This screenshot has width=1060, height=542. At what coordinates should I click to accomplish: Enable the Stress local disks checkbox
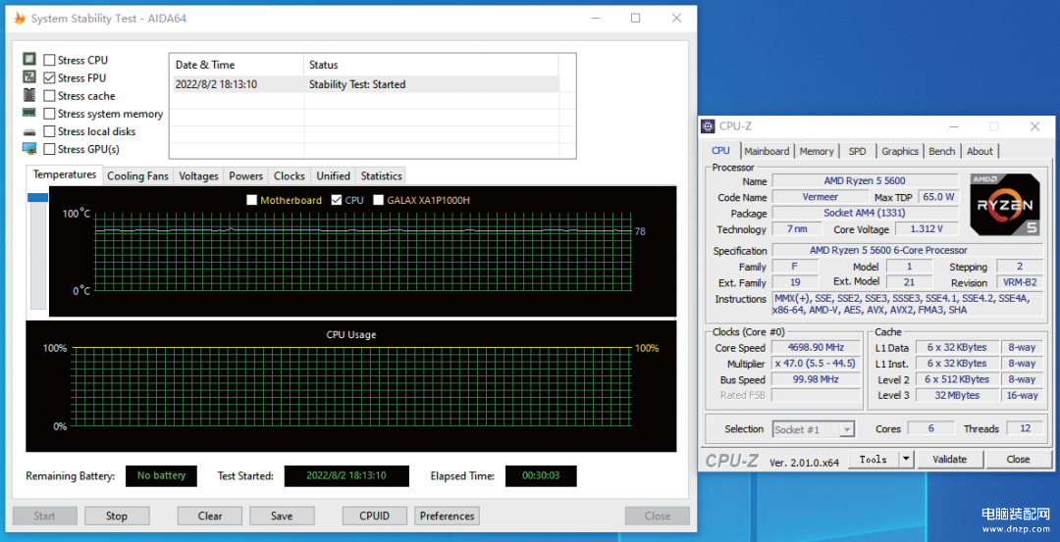click(x=49, y=131)
